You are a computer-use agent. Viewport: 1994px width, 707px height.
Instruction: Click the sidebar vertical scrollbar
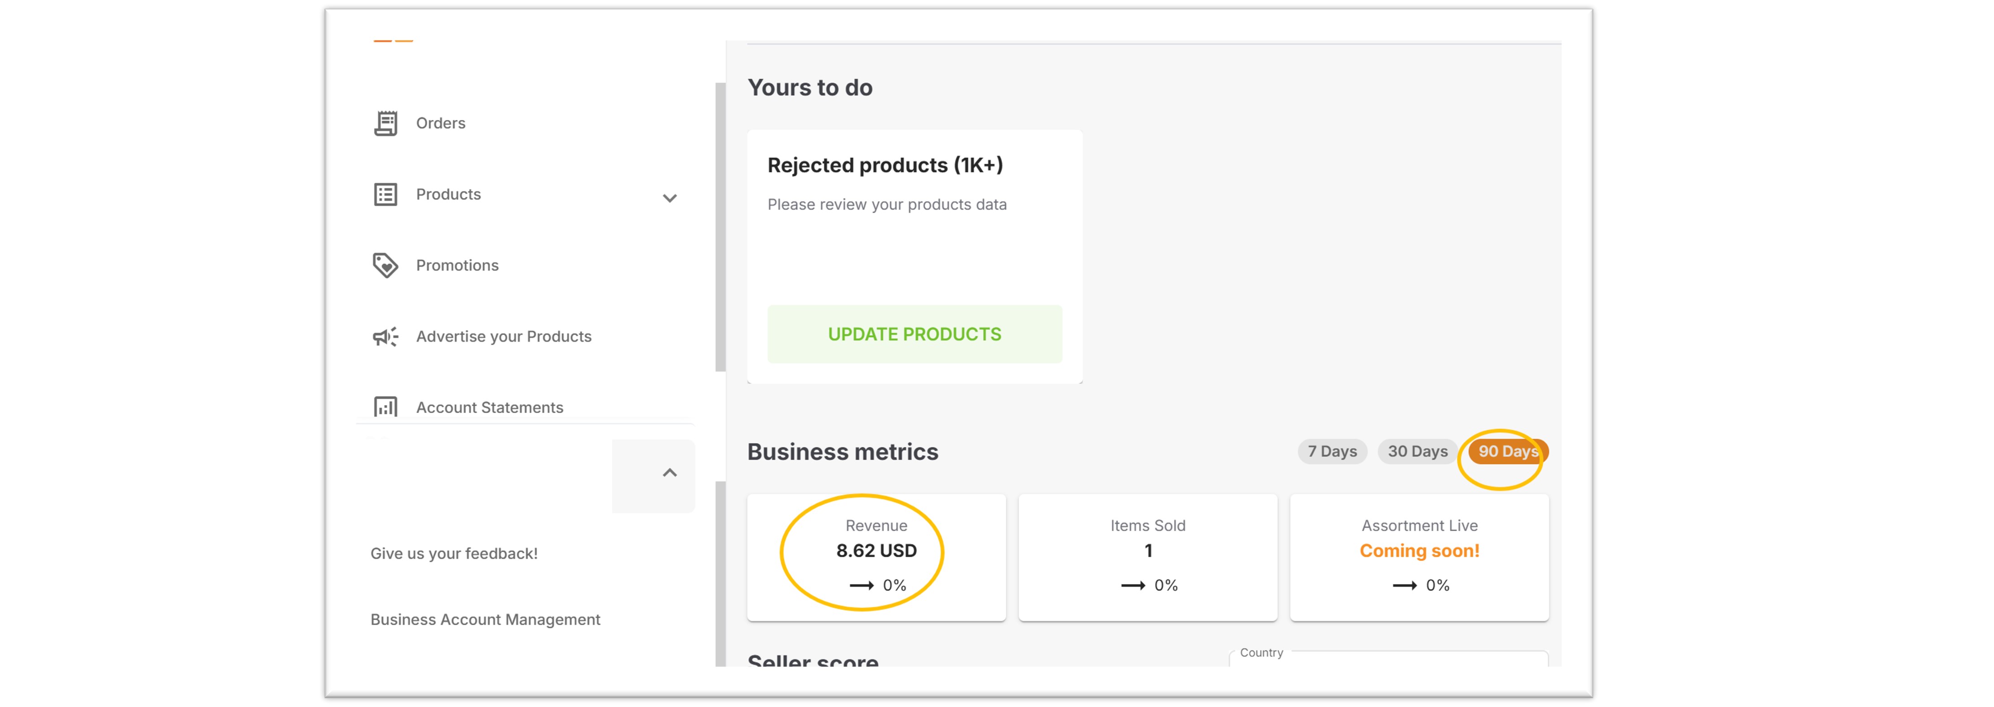tap(721, 228)
